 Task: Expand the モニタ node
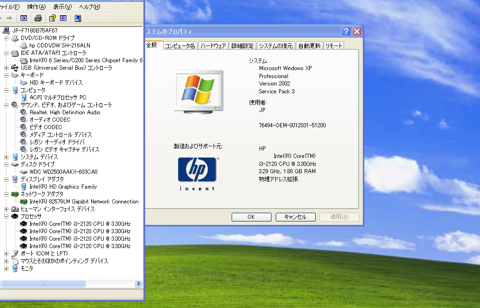pyautogui.click(x=6, y=269)
